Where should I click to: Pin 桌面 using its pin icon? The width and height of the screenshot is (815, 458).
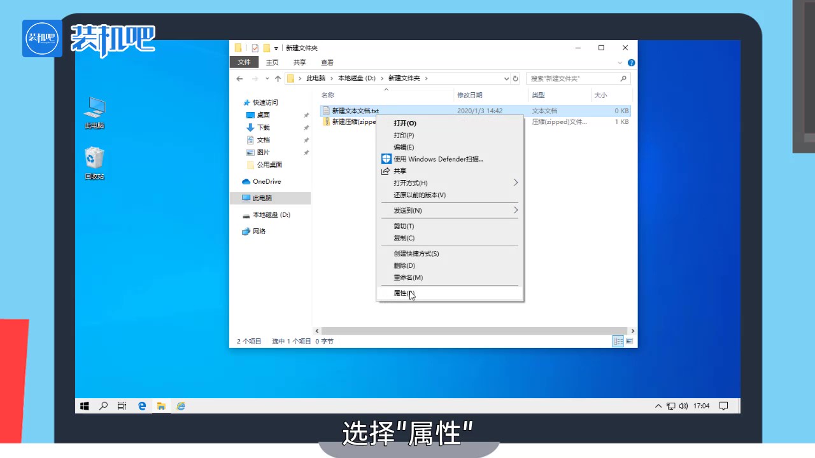pos(306,114)
